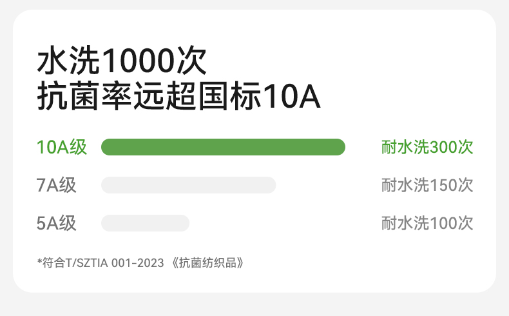Viewport: 509px width, 316px height.
Task: Click the "《抗菌纺织品》" title in footnote
Action: coord(207,262)
